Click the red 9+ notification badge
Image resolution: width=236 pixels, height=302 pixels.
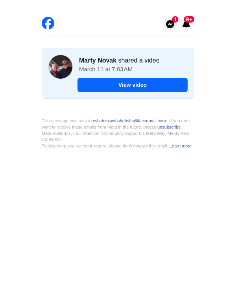[189, 19]
